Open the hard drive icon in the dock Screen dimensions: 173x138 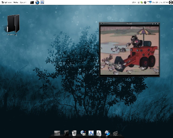(x=57, y=133)
